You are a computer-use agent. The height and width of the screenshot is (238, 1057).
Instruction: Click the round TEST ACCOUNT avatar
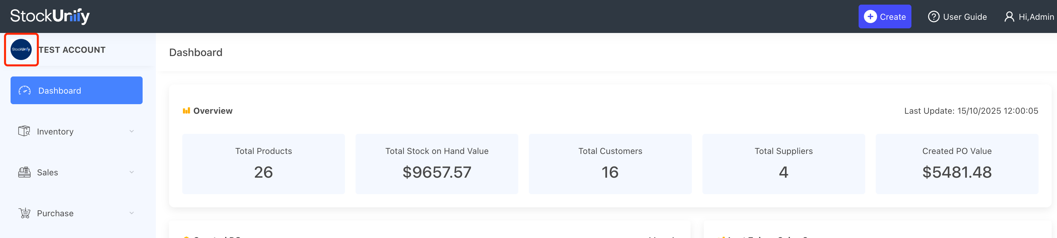pyautogui.click(x=21, y=49)
